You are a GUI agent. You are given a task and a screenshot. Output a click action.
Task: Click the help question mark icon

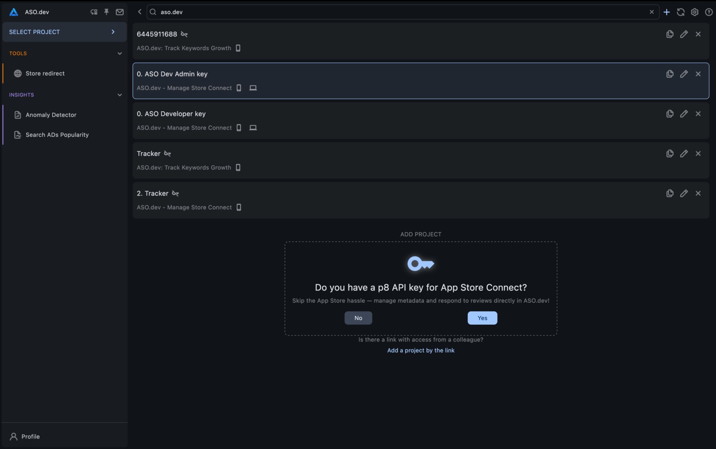coord(709,11)
